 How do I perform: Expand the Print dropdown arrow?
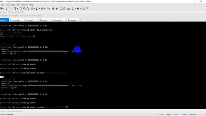[34, 9]
